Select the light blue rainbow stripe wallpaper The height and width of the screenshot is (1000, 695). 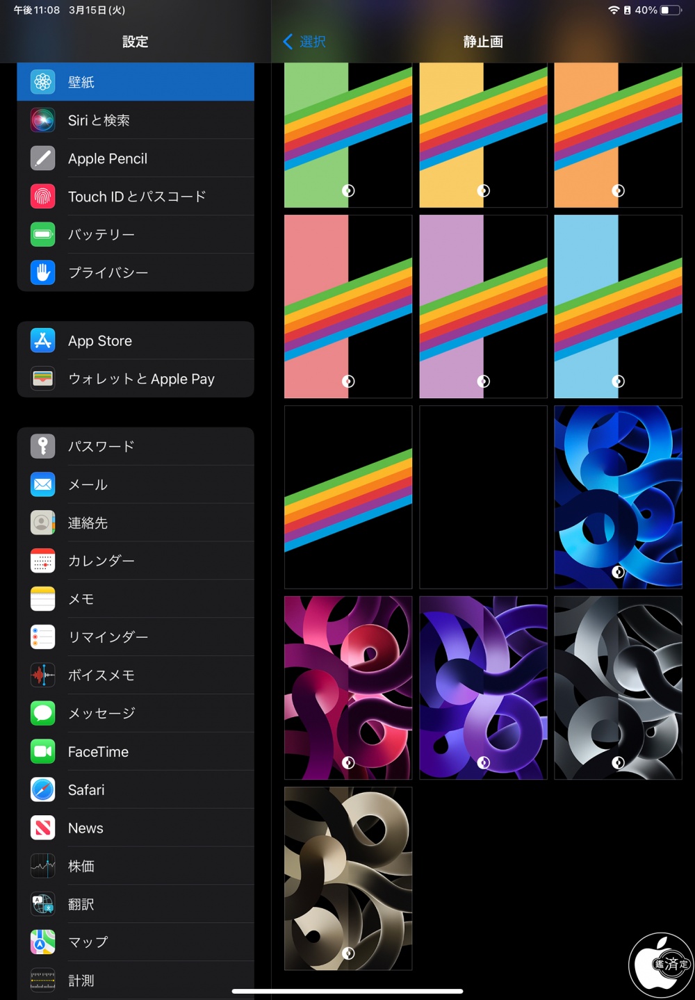click(x=618, y=306)
